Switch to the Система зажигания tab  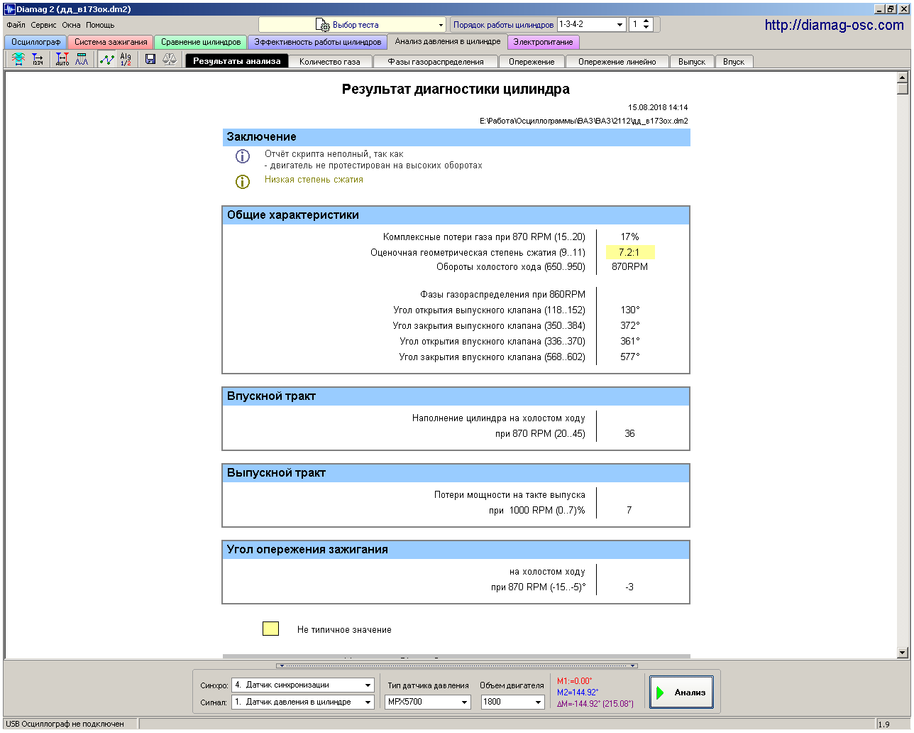click(111, 43)
